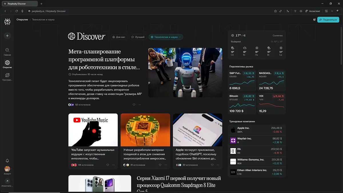Switch to the Для вас tab
343x193 pixels.
pyautogui.click(x=119, y=37)
